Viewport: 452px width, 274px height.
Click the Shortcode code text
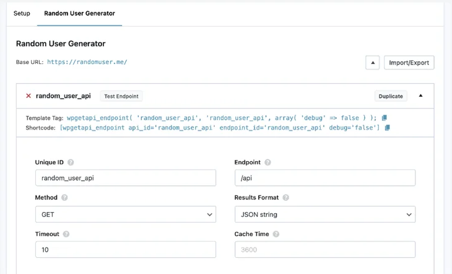(220, 128)
